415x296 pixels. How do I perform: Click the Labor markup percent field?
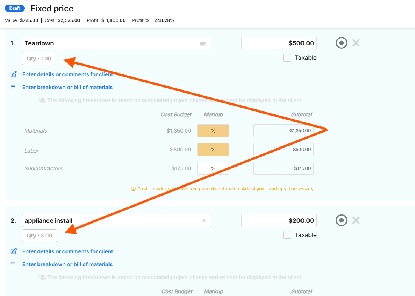point(213,150)
